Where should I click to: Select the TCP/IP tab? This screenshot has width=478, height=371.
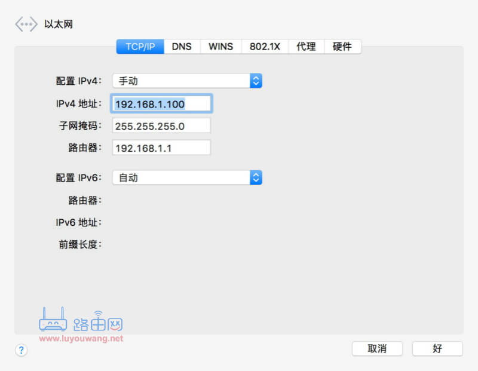[x=139, y=46]
